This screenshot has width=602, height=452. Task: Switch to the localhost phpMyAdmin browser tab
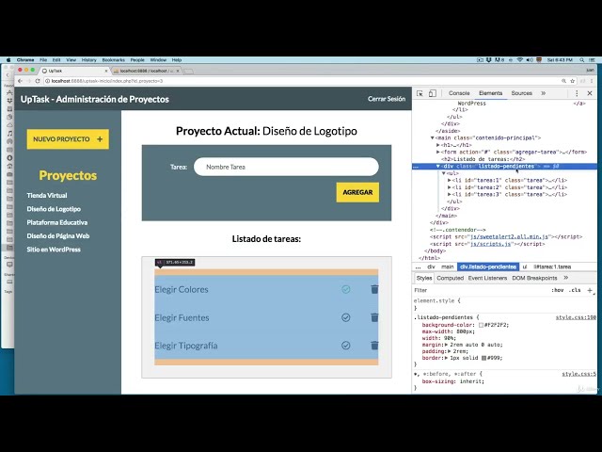(147, 72)
